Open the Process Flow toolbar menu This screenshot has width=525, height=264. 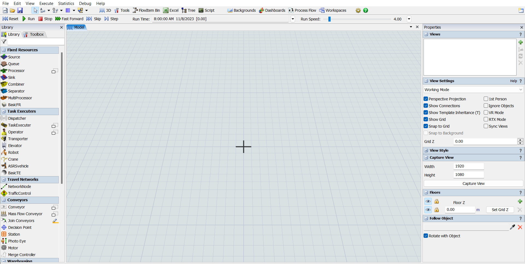click(x=302, y=10)
